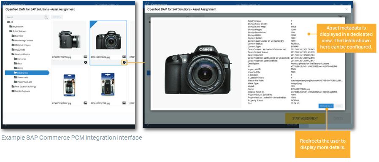This screenshot has height=162, width=379.
Task: Click image type icon of 8796159705118.jpg
Action: click(x=85, y=57)
